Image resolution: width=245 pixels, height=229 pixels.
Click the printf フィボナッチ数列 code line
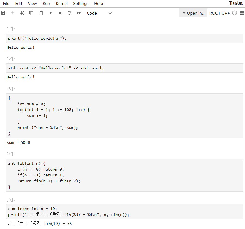(x=69, y=215)
